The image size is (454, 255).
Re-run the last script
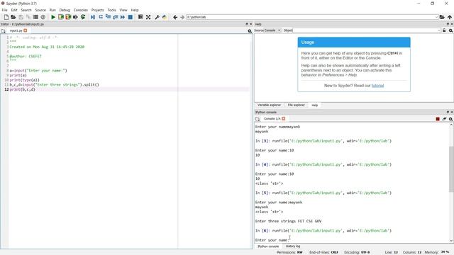83,17
